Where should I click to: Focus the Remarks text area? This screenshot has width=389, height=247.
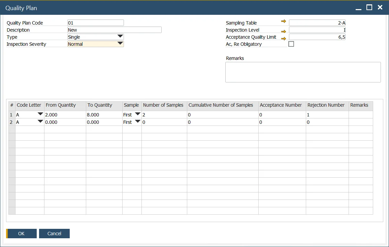click(x=303, y=72)
